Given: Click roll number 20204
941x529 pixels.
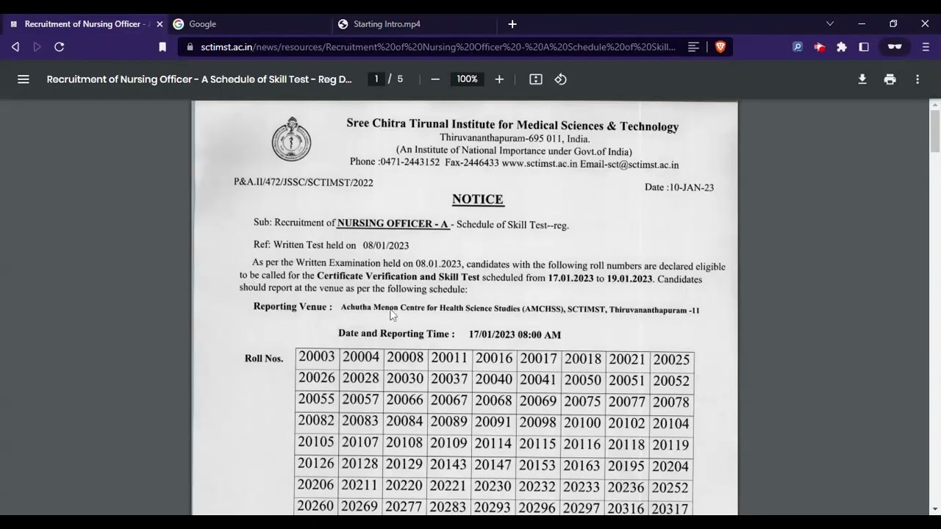Looking at the screenshot, I should point(670,467).
